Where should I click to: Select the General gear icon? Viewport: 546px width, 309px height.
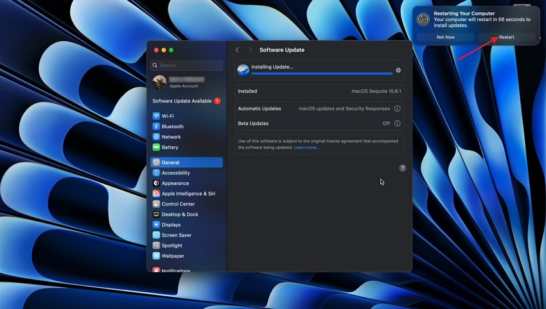156,162
